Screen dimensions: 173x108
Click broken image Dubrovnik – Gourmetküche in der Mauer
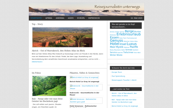click(x=86, y=87)
